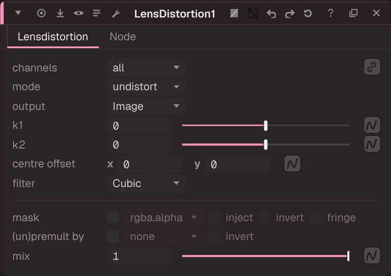Open the mix animation curve button

tap(372, 255)
